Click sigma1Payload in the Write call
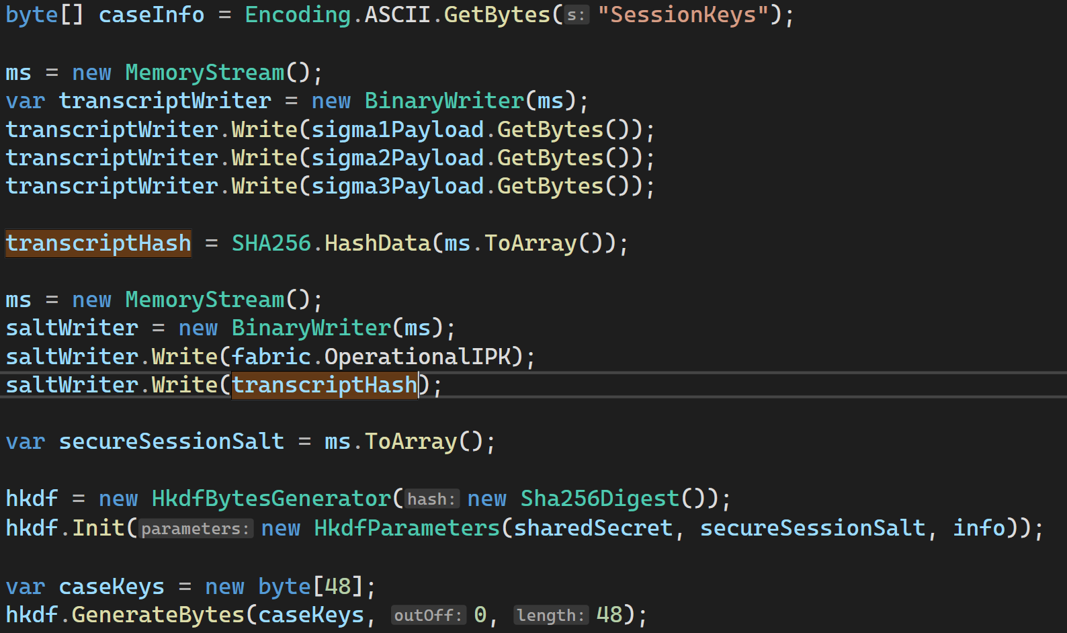1067x633 pixels. (x=397, y=130)
